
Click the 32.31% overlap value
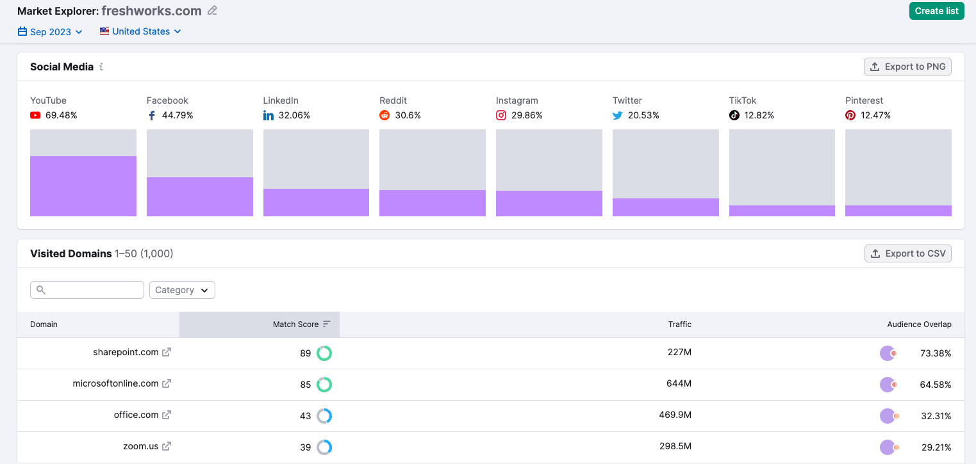(936, 416)
